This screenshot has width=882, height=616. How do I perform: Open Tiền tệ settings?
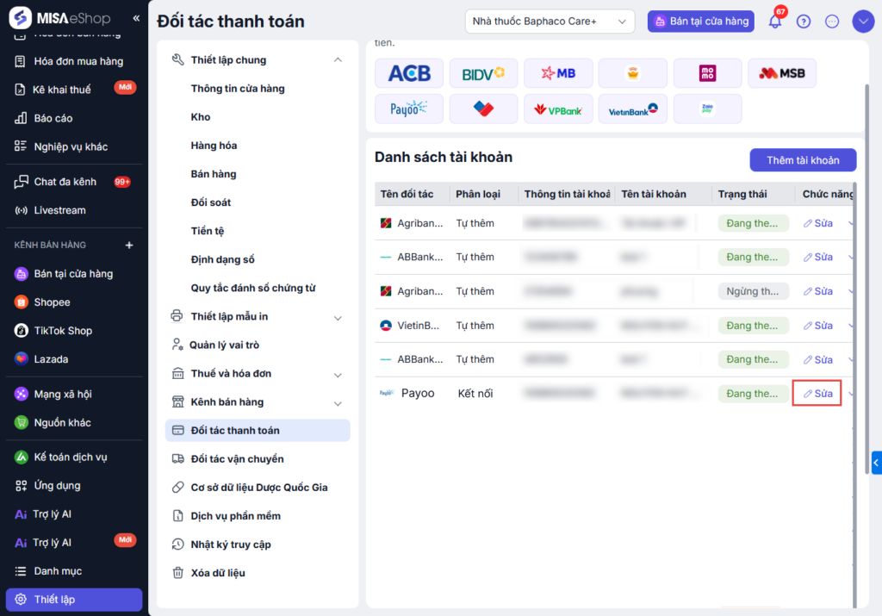pyautogui.click(x=207, y=231)
